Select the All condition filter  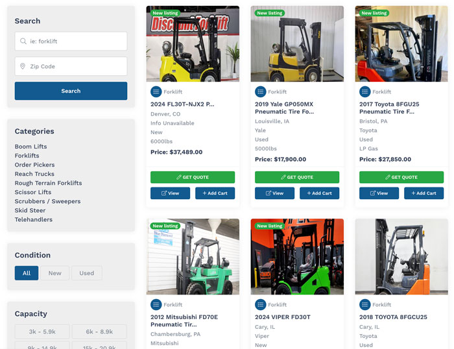pyautogui.click(x=27, y=273)
